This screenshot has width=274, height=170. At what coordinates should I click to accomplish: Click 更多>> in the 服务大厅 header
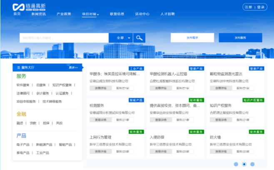point(73,67)
